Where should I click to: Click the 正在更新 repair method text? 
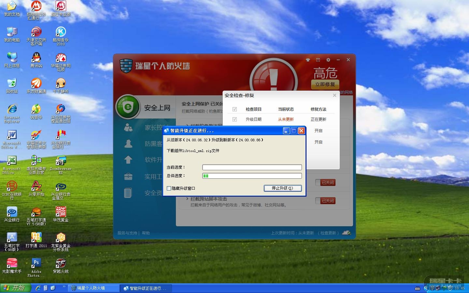point(319,119)
